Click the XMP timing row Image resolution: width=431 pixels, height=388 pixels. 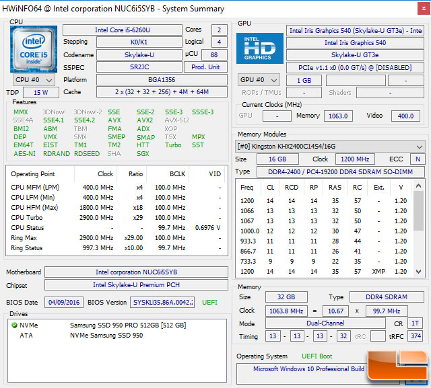(324, 272)
